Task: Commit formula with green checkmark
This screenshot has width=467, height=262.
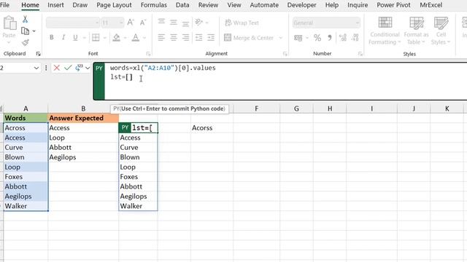Action: pos(68,68)
